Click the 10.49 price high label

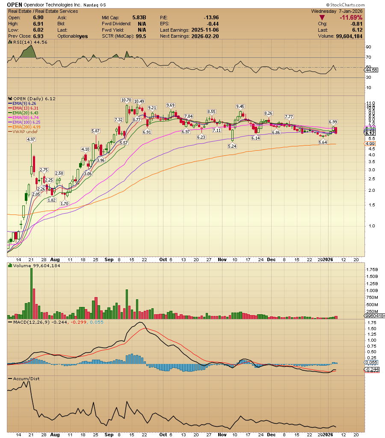139,101
